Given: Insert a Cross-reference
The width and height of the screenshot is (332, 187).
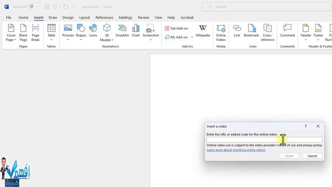Looking at the screenshot, I should click(x=268, y=33).
